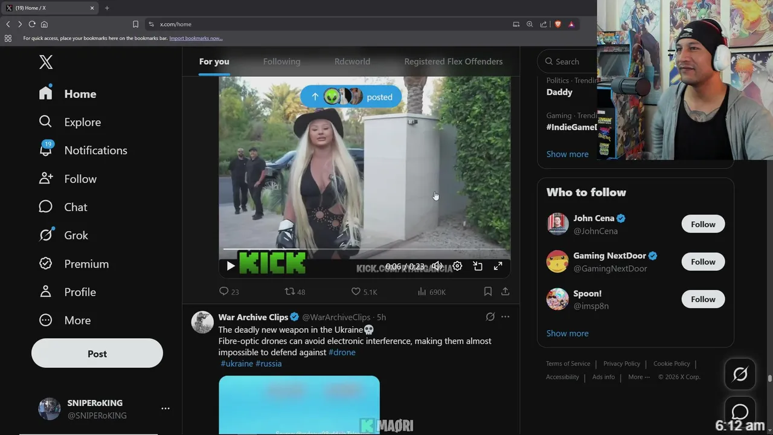Switch to Registered Flex Offenders tab
The height and width of the screenshot is (435, 773).
click(x=453, y=62)
